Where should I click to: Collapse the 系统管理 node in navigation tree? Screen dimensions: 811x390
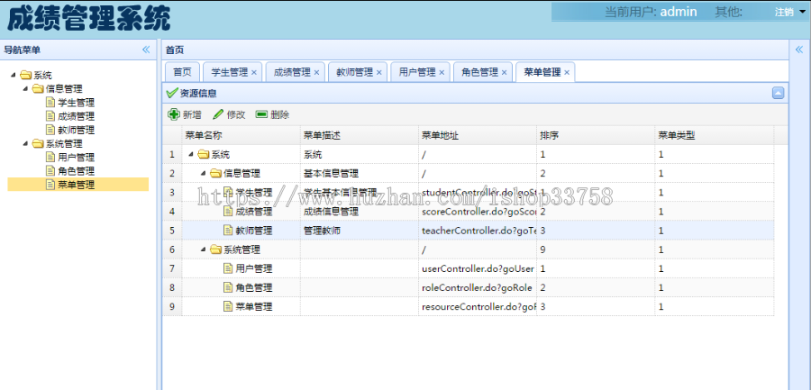(26, 144)
